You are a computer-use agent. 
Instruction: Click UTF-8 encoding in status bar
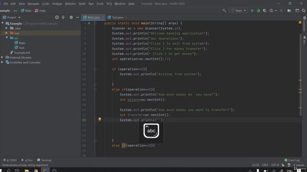[275, 165]
